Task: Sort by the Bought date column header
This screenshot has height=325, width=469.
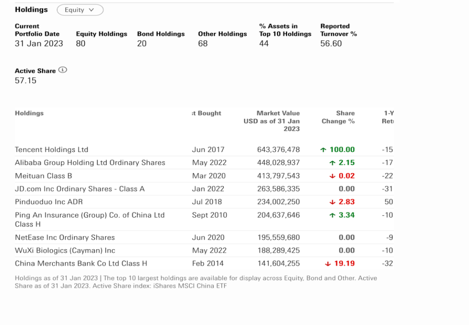Action: point(206,113)
